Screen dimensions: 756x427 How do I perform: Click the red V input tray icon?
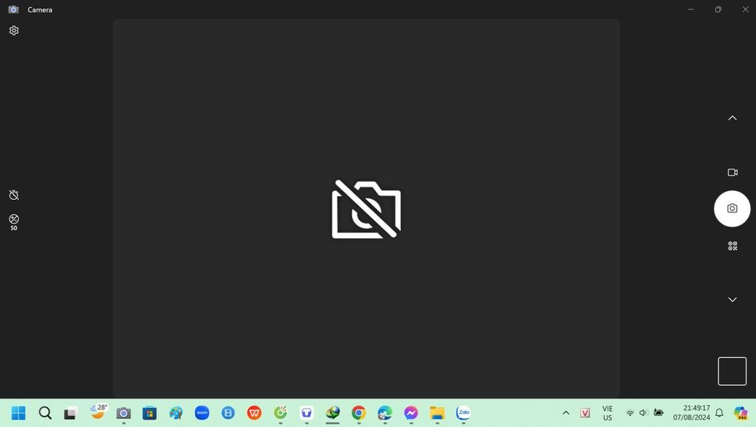[x=585, y=413]
